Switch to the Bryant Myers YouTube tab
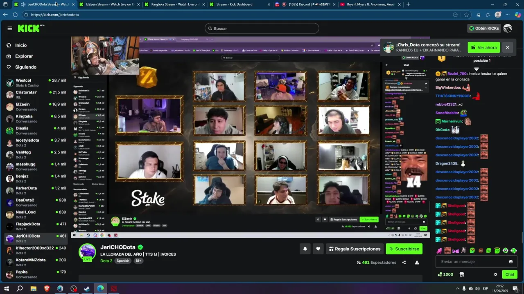Screen dimensions: 524x294 (370, 4)
